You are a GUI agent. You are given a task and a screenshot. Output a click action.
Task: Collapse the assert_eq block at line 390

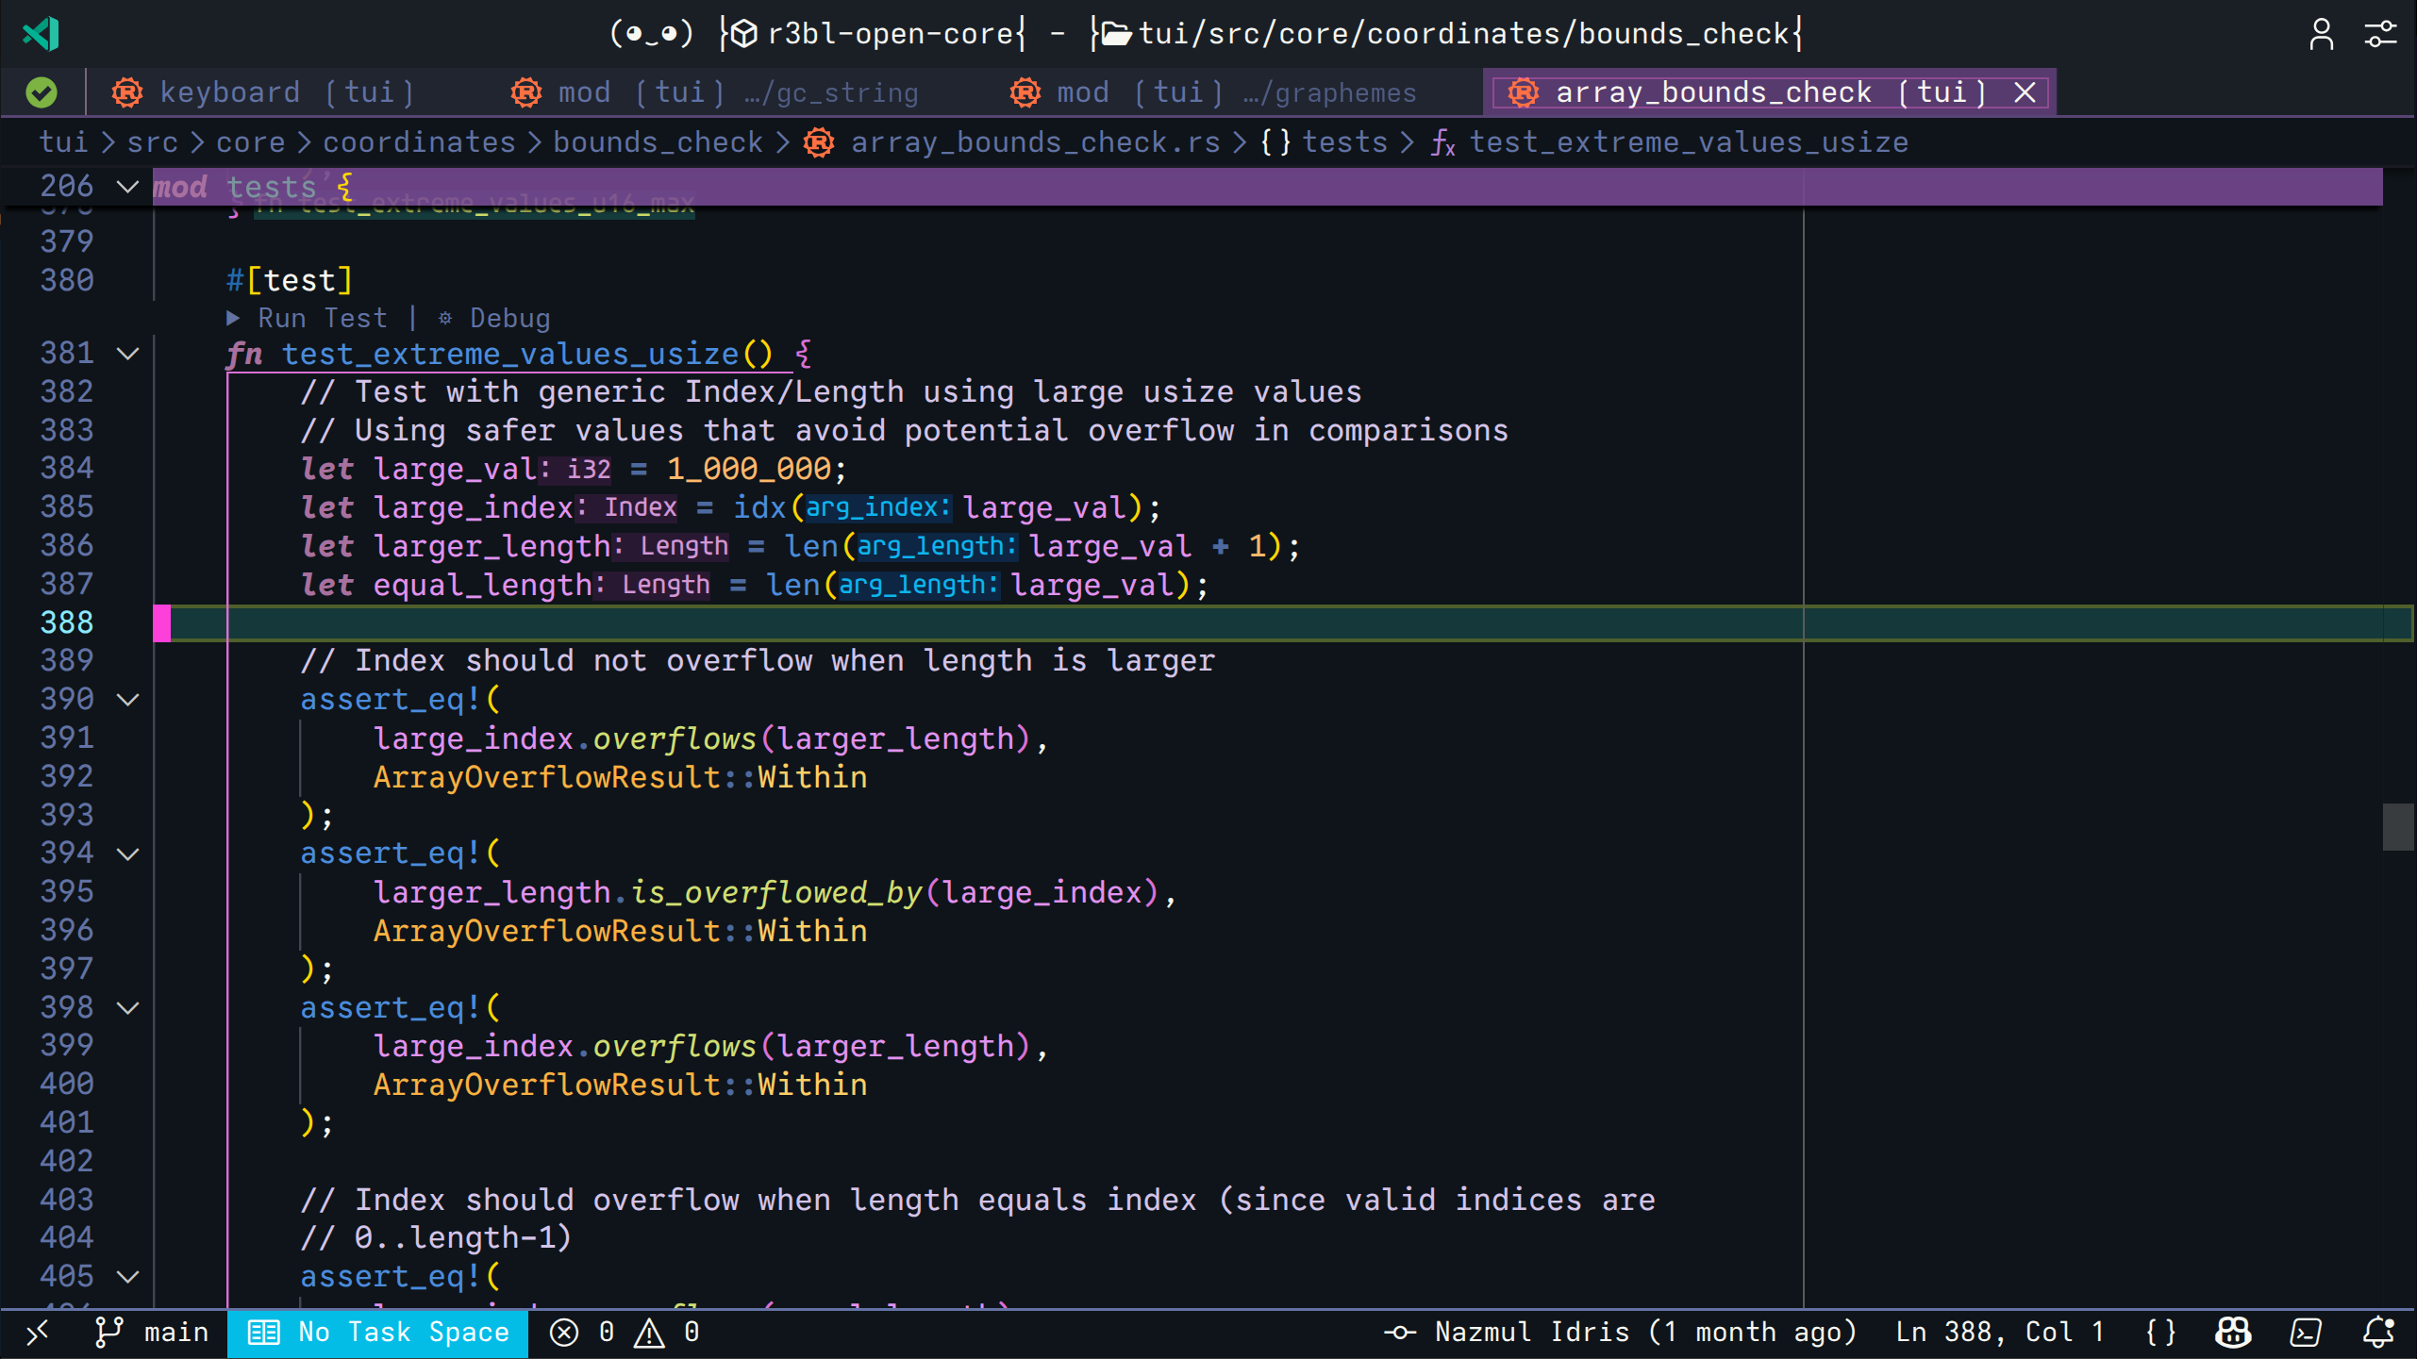[128, 698]
